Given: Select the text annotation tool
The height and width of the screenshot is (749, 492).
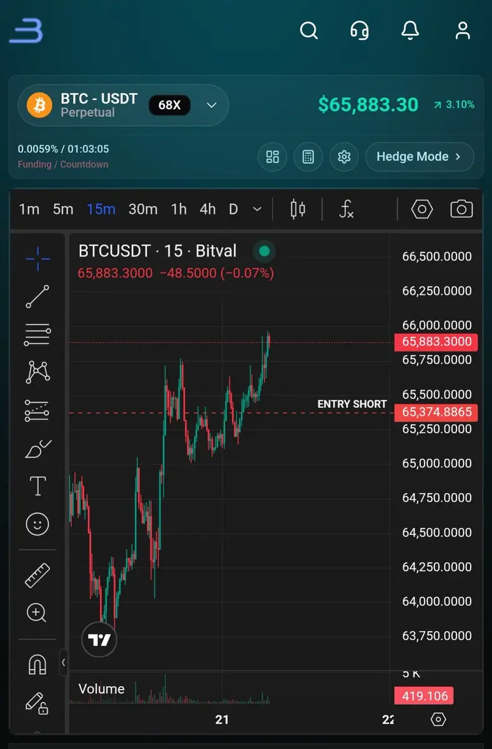Looking at the screenshot, I should [x=37, y=486].
